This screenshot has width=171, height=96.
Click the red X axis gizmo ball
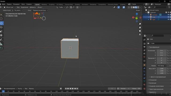coord(133,17)
